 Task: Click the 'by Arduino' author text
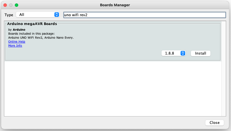tap(17, 30)
